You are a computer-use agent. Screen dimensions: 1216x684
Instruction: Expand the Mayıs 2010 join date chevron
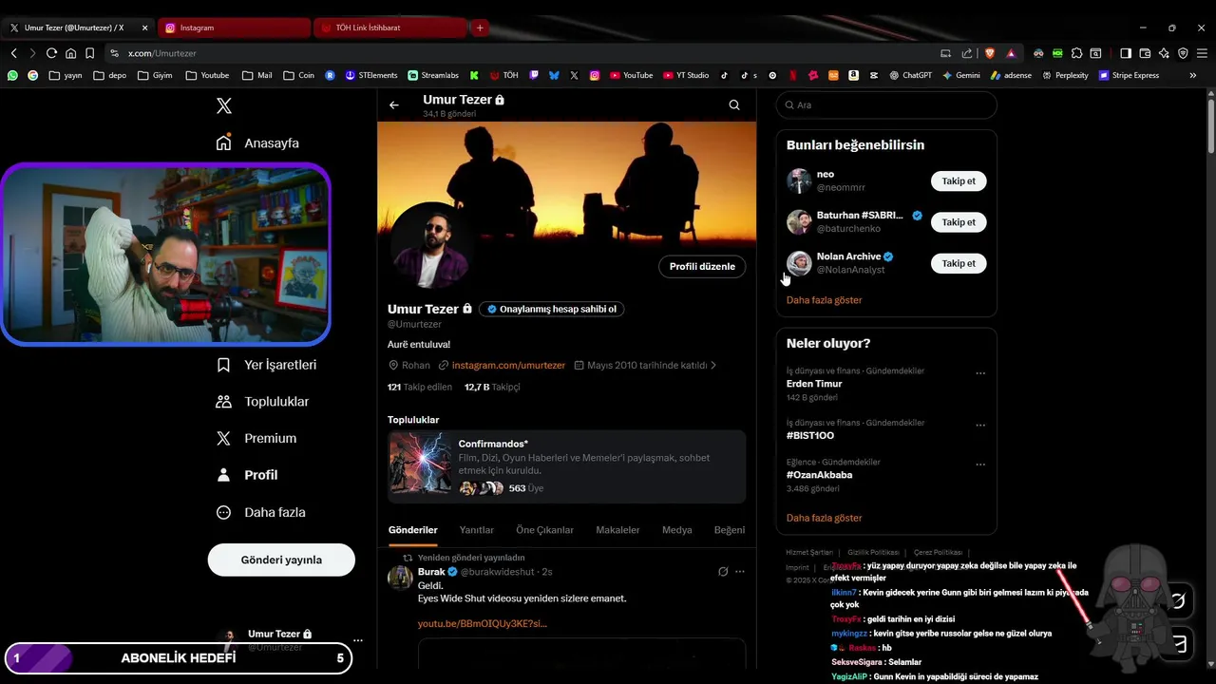pyautogui.click(x=713, y=365)
